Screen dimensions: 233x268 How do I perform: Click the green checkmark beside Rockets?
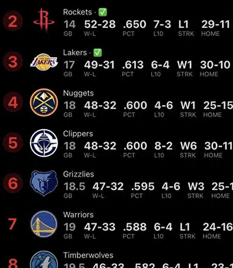(x=103, y=12)
